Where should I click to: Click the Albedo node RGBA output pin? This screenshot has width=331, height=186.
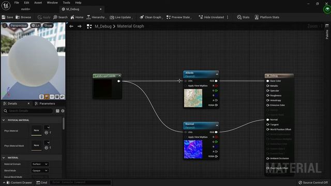216,105
